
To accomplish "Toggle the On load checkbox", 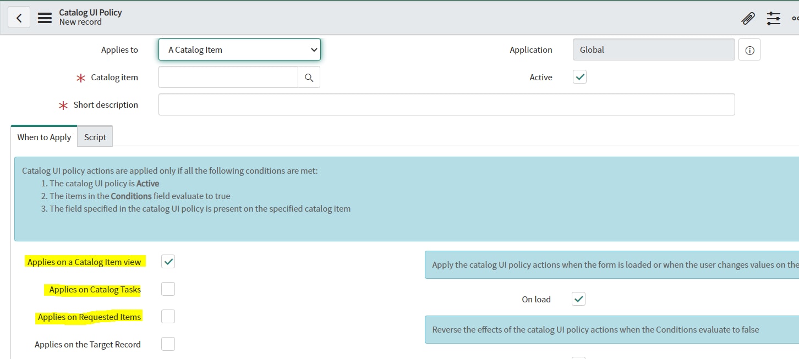I will [x=578, y=299].
